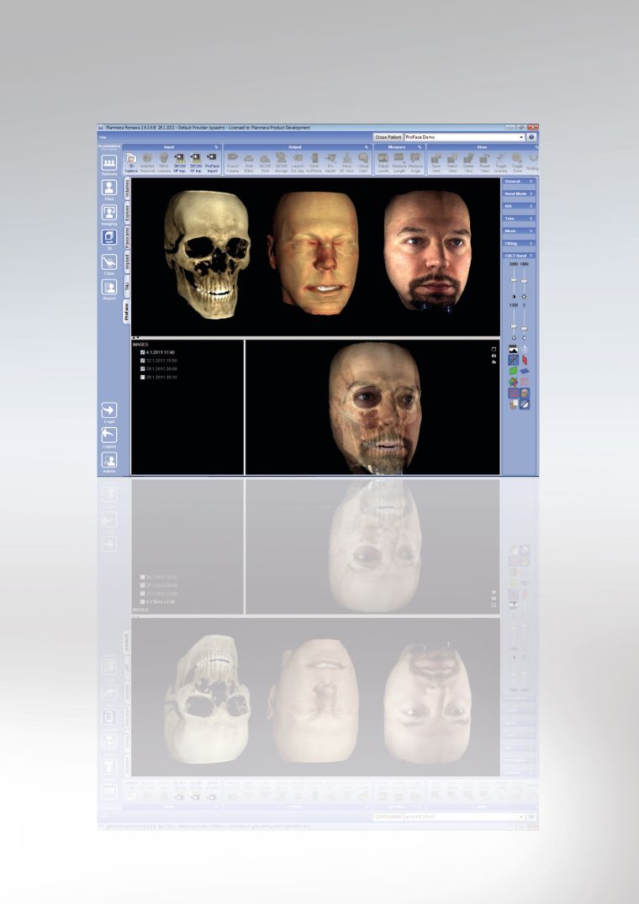
Task: Open the Clinic module in sidebar
Action: [109, 262]
